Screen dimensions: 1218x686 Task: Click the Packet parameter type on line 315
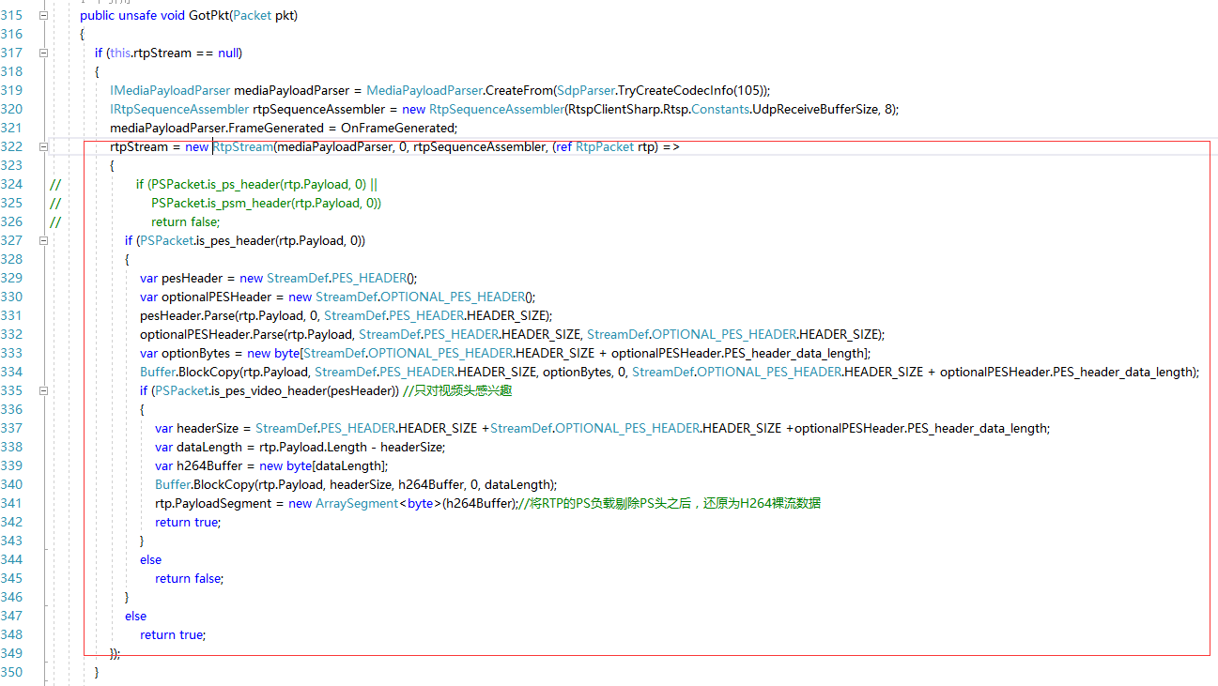252,15
